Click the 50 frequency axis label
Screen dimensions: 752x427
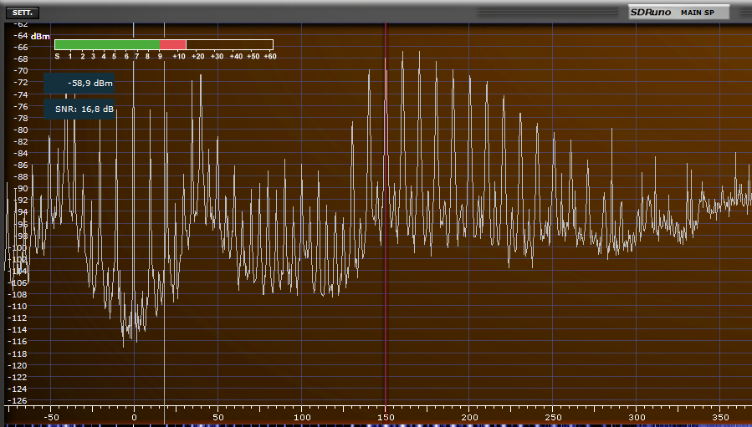[x=217, y=418]
